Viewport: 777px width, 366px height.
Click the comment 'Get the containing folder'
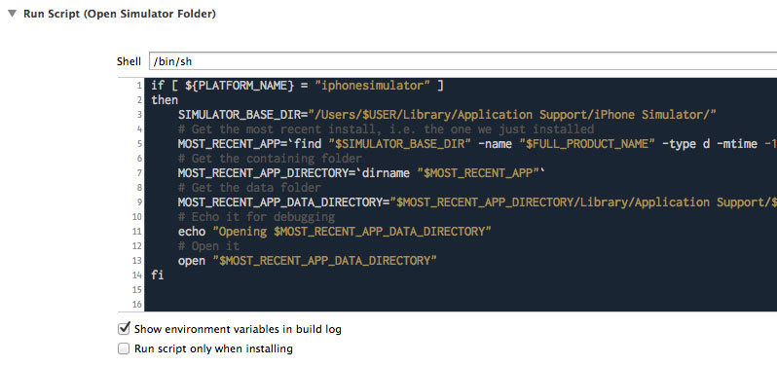point(270,159)
